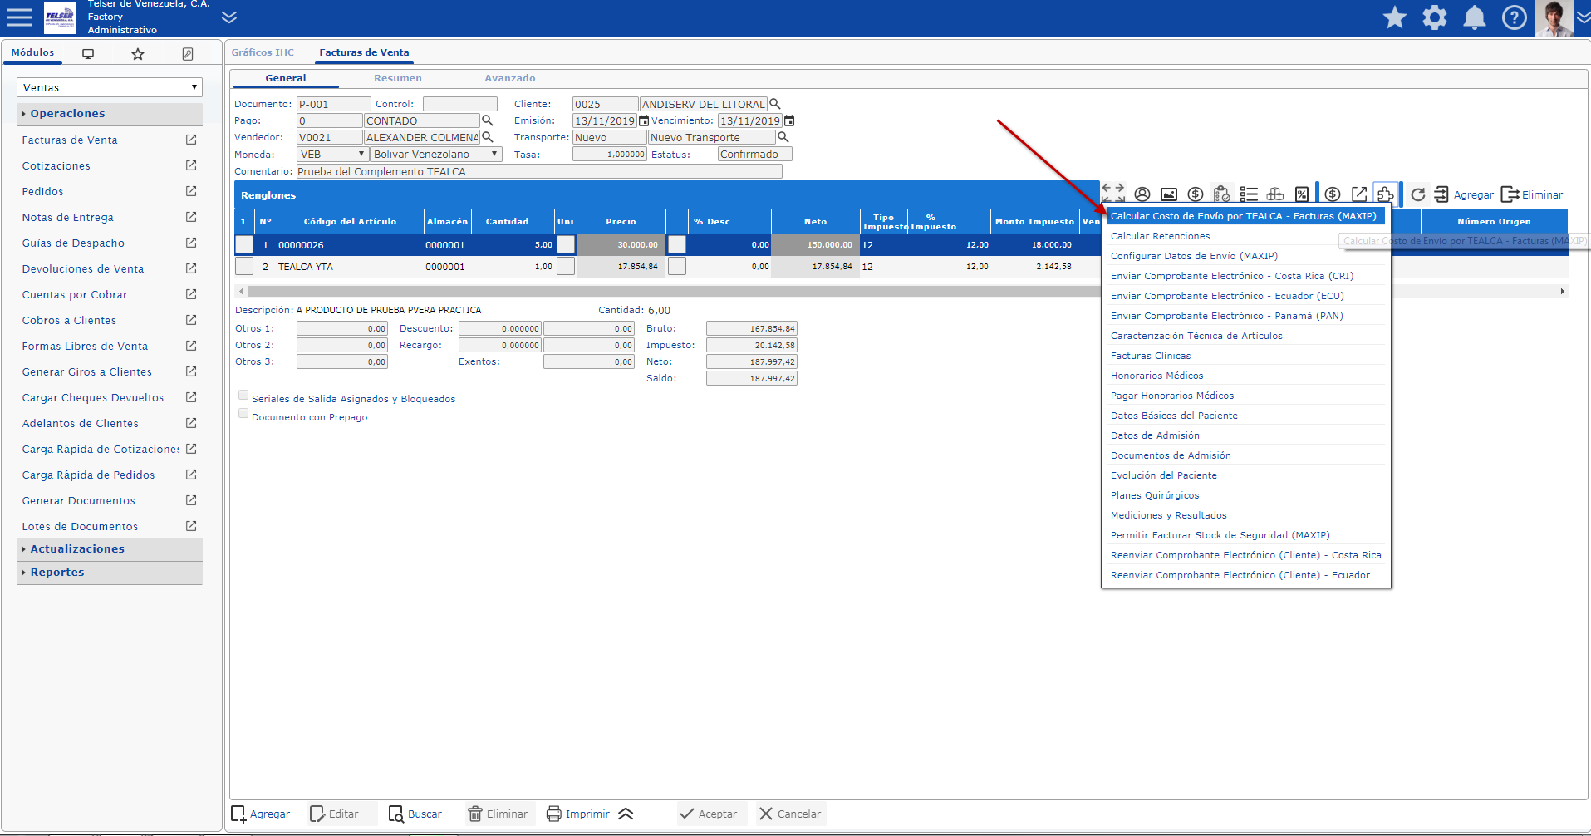The width and height of the screenshot is (1591, 836).
Task: Expand company selector double chevron
Action: (x=229, y=17)
